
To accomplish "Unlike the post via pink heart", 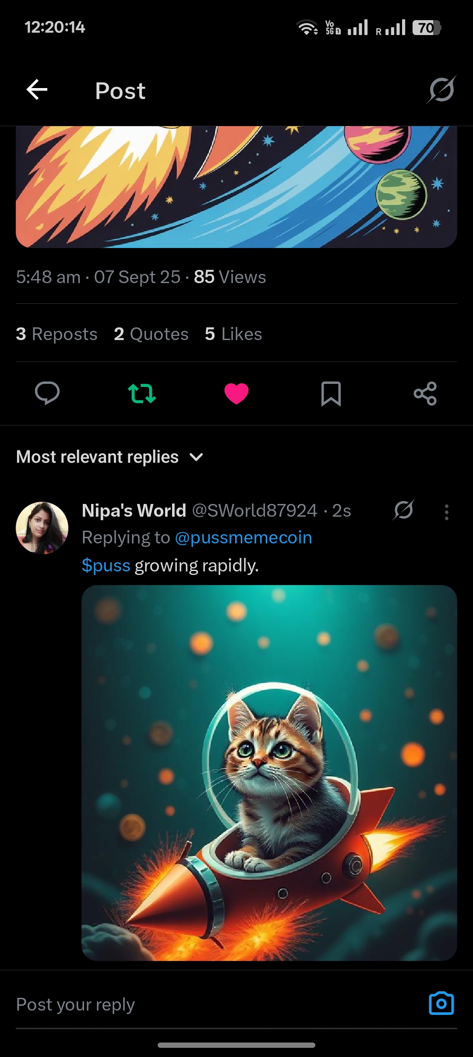I will coord(236,393).
